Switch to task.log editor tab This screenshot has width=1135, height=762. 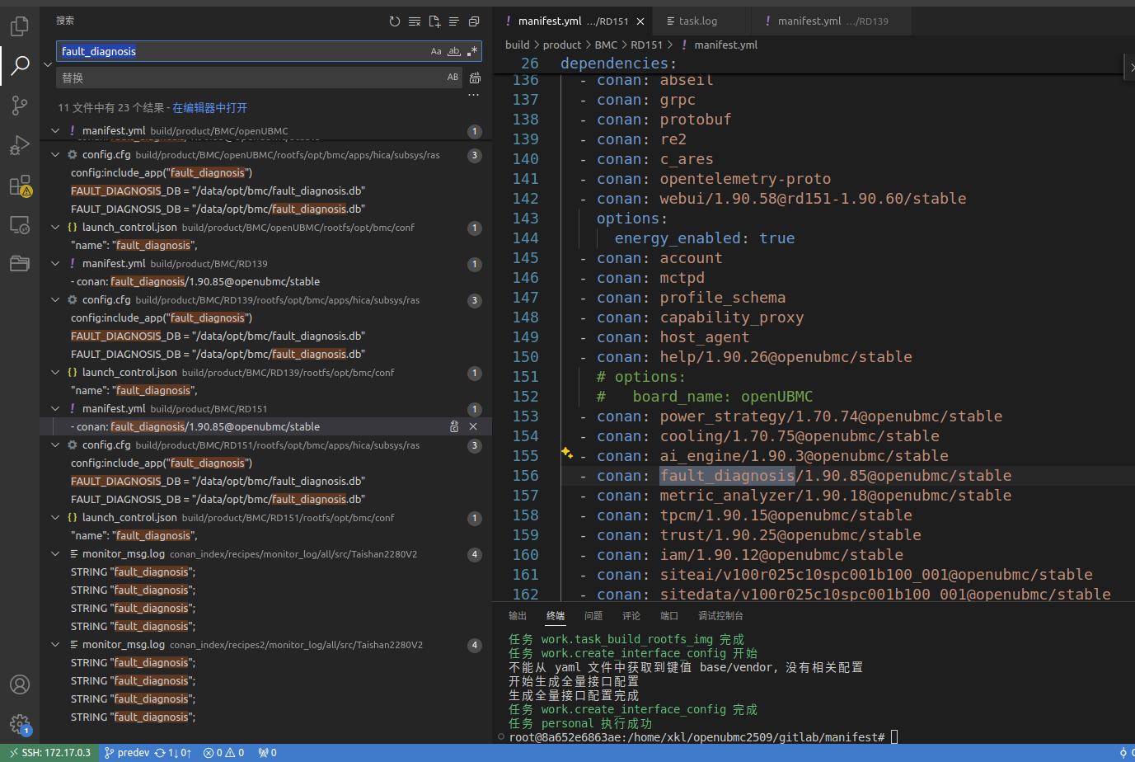click(697, 21)
